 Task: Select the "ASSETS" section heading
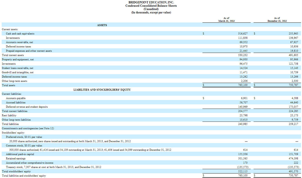coord(102,25)
